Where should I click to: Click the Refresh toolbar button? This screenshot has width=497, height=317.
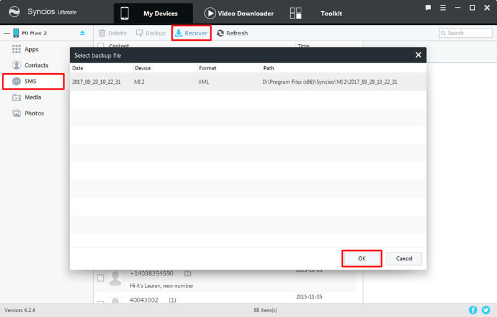(x=232, y=33)
